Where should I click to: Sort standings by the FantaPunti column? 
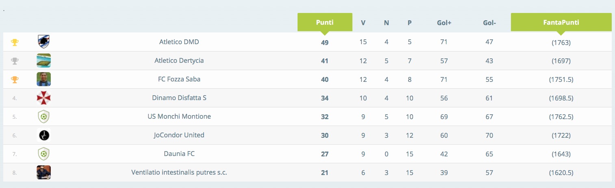561,22
